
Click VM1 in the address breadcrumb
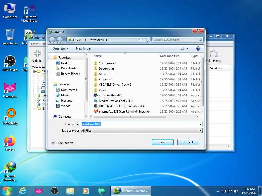(x=79, y=40)
